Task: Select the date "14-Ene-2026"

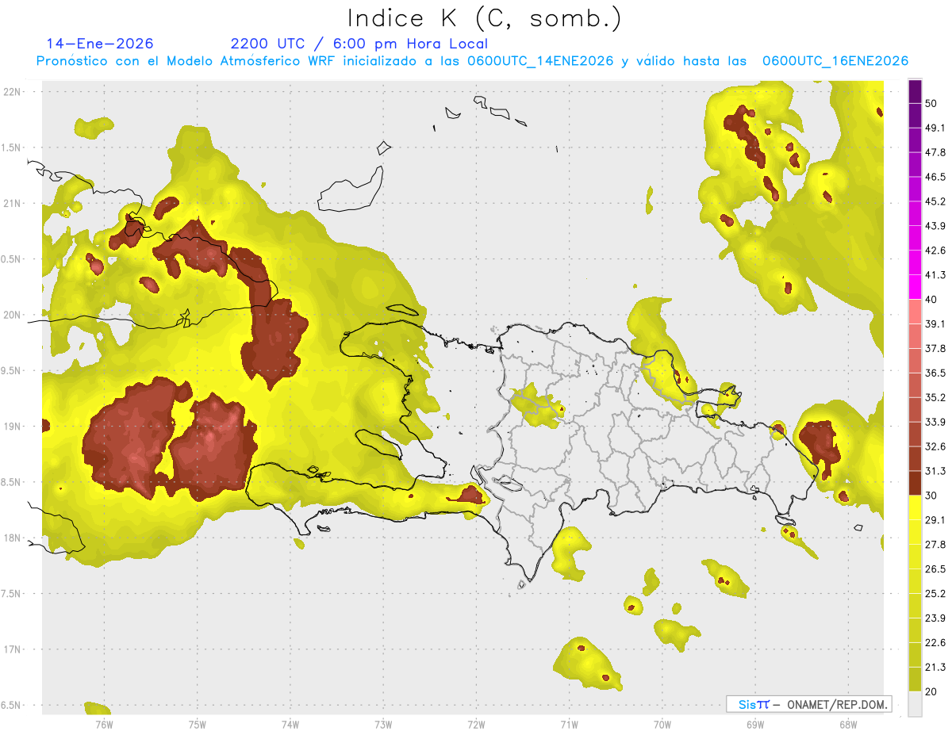Action: click(100, 44)
